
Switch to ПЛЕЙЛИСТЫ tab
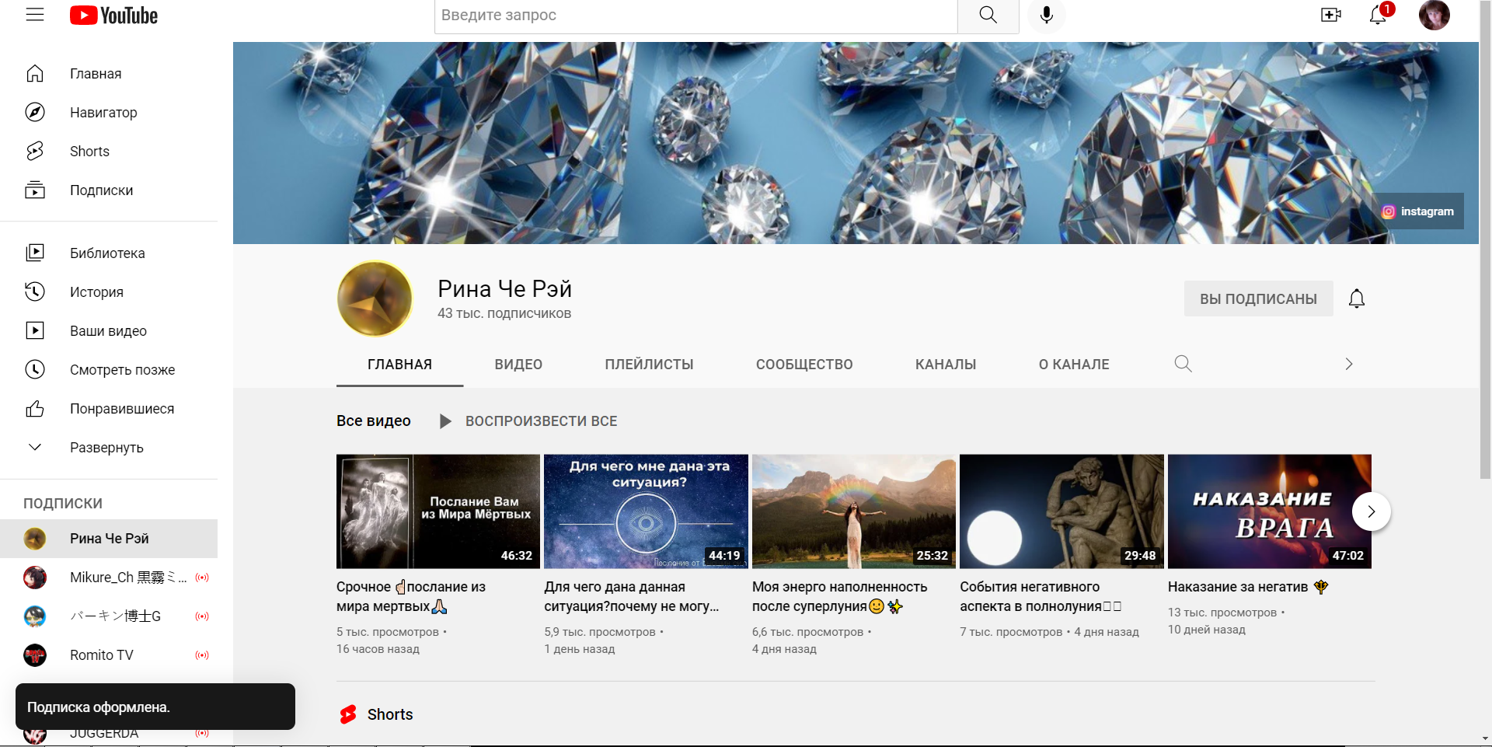(649, 365)
